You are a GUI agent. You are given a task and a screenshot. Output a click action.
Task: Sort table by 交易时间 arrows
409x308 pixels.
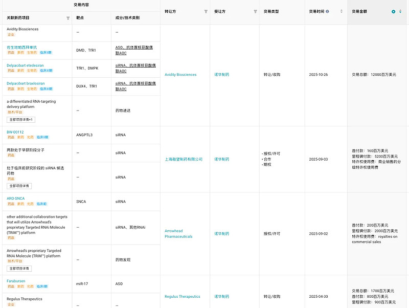point(342,11)
